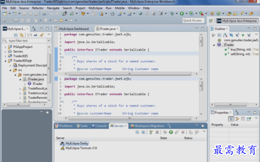Click horizontal scrollbar of Outline view
This screenshot has width=260, height=162.
click(231, 105)
